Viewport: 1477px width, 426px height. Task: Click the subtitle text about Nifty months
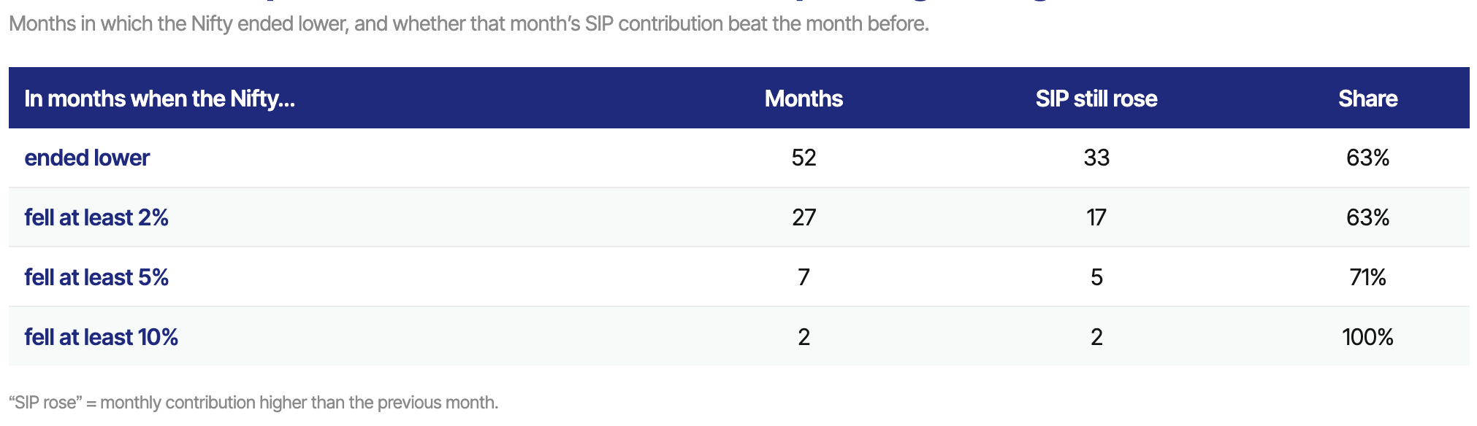[469, 24]
